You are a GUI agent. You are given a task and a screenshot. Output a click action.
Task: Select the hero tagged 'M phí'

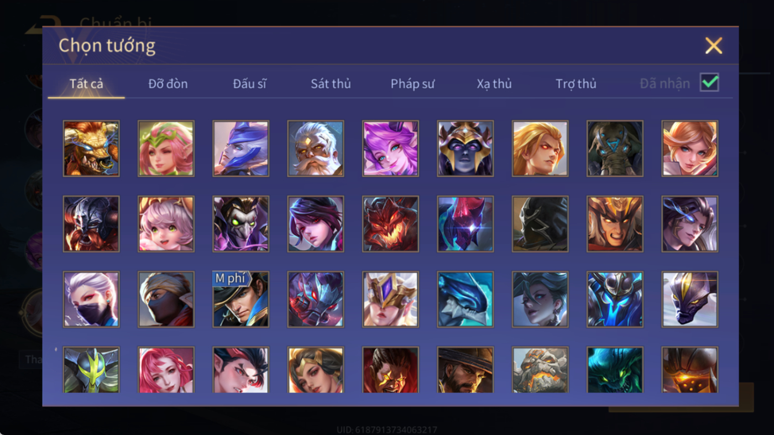click(241, 300)
